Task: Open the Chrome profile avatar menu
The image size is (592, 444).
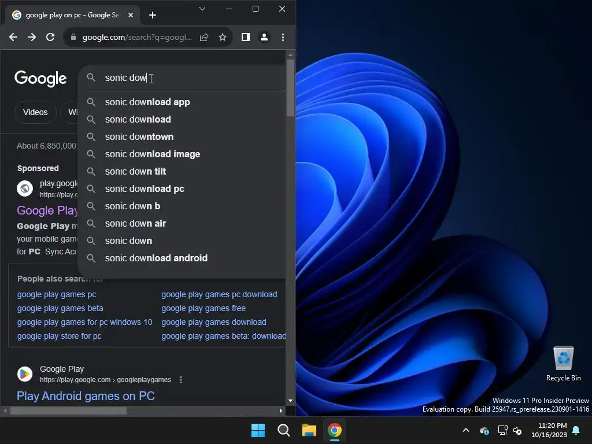Action: (x=264, y=37)
